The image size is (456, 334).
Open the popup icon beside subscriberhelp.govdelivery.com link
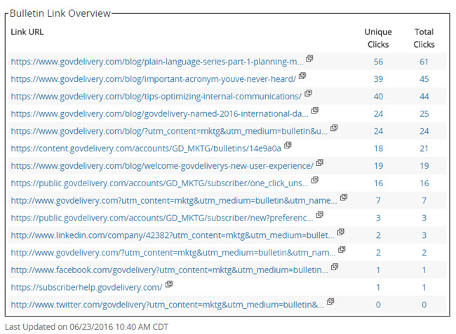pyautogui.click(x=168, y=284)
